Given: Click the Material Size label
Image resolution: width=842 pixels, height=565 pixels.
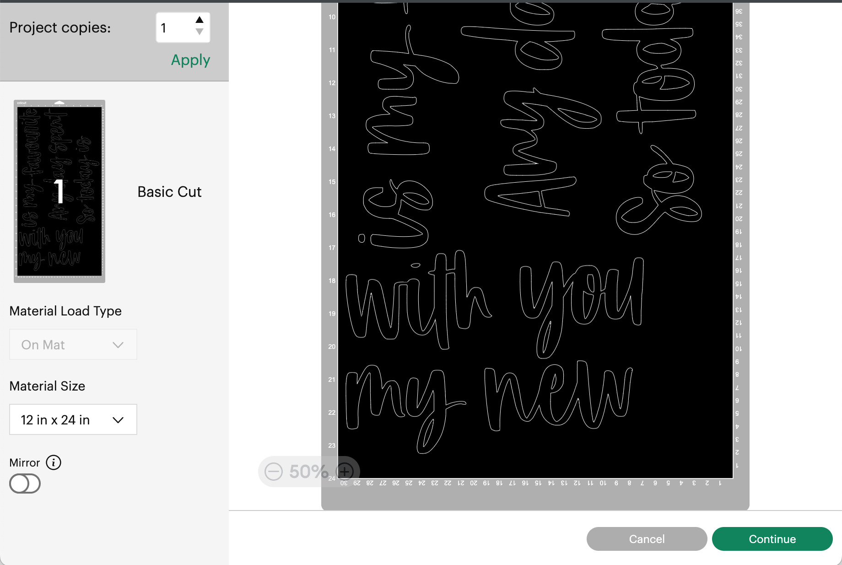Looking at the screenshot, I should 47,386.
